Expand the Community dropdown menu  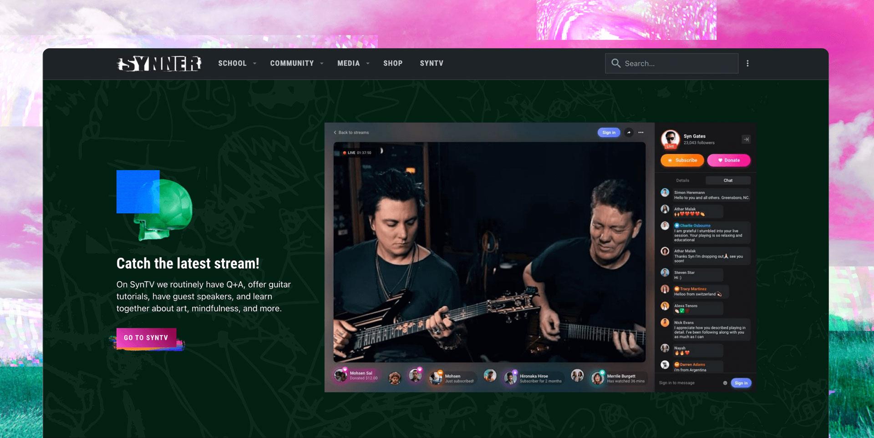(296, 64)
